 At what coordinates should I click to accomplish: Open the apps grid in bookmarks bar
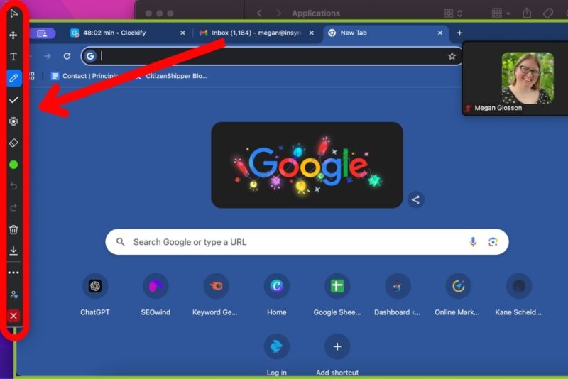coord(32,76)
